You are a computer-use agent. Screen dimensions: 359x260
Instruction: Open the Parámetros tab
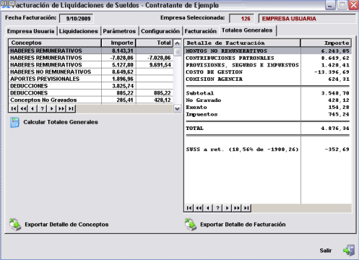pyautogui.click(x=119, y=31)
